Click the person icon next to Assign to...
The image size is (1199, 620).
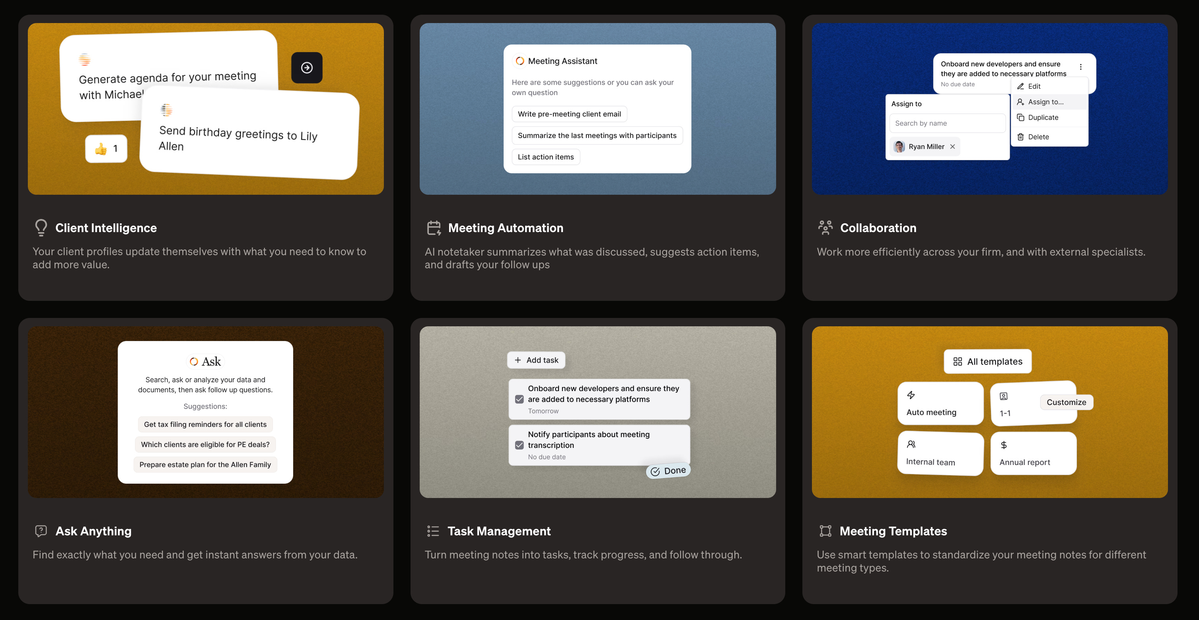1020,102
